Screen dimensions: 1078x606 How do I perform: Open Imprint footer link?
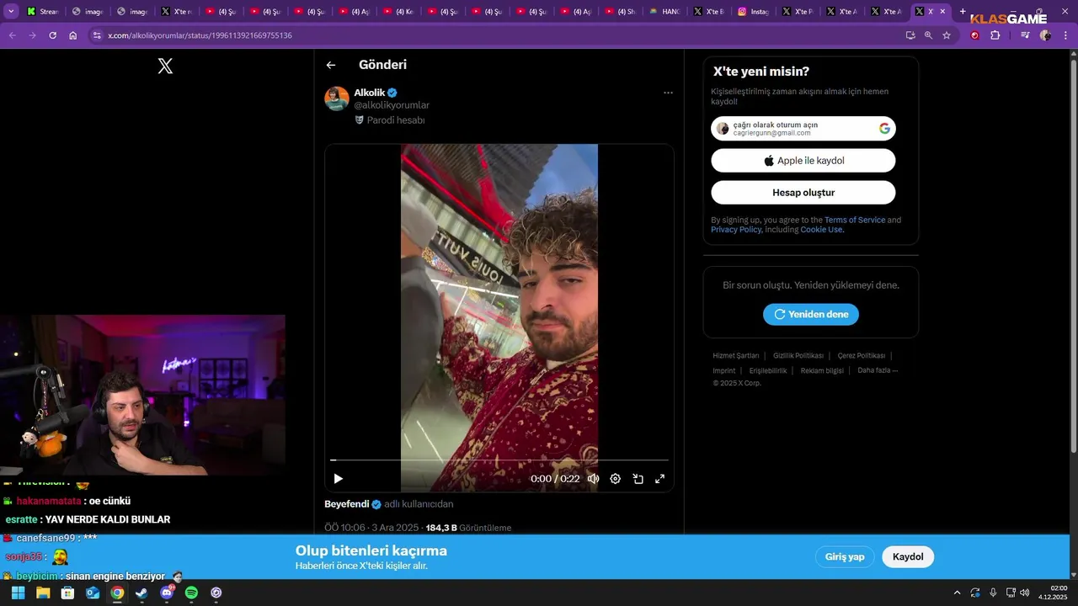724,370
